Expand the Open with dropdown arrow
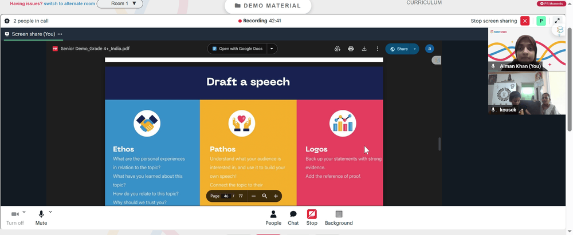Screen dimensions: 573x235 pyautogui.click(x=272, y=49)
